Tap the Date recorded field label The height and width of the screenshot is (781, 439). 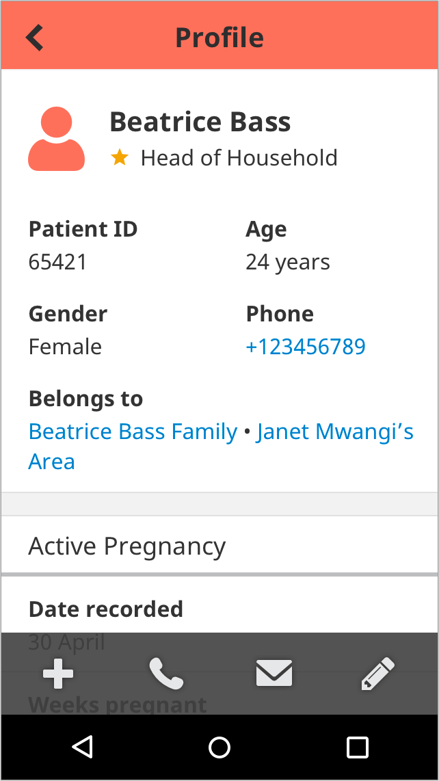pos(105,609)
